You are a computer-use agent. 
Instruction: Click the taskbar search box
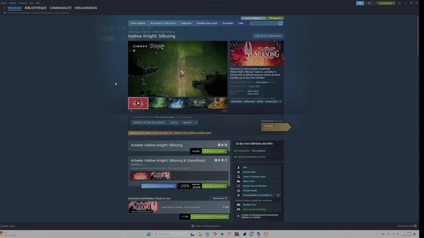click(x=171, y=234)
